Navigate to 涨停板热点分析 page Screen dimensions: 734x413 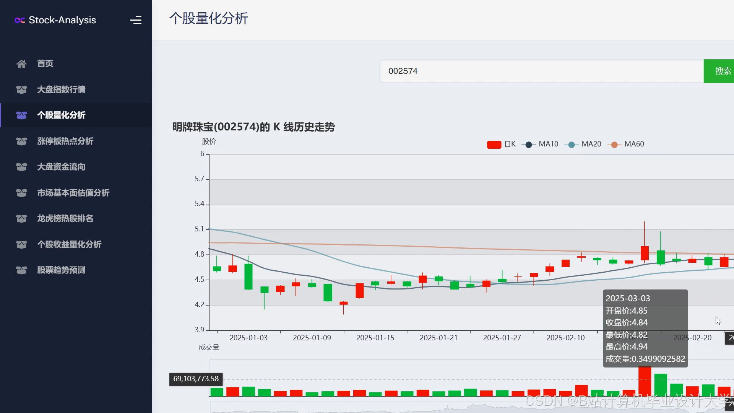[x=65, y=141]
